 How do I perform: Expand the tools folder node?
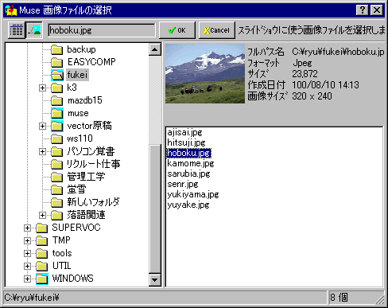(27, 253)
